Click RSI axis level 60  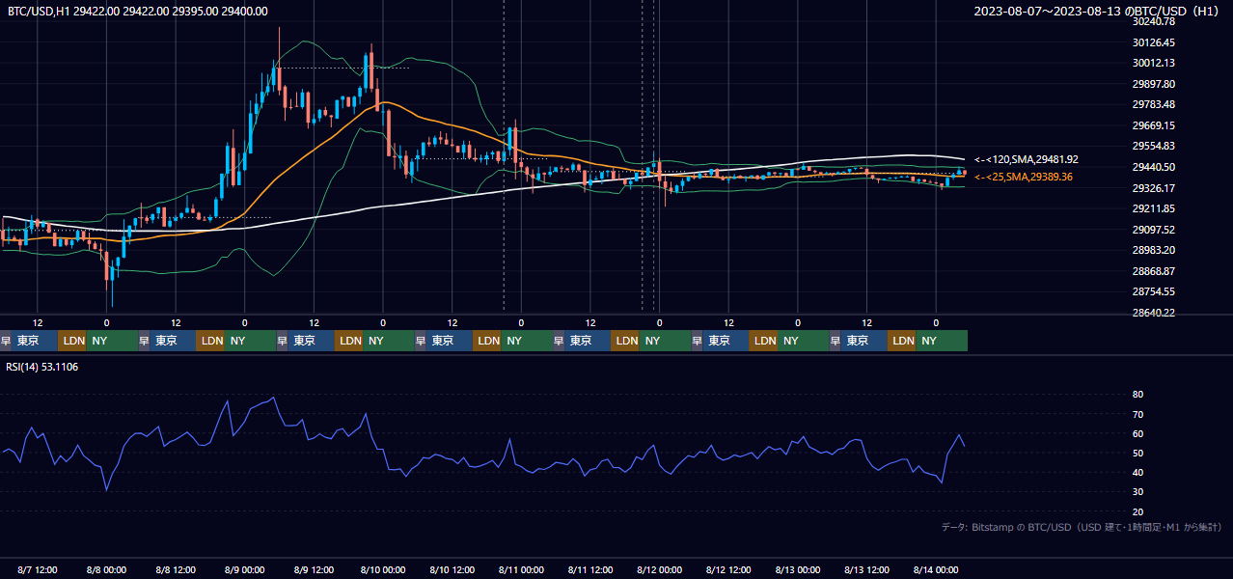coord(1137,433)
